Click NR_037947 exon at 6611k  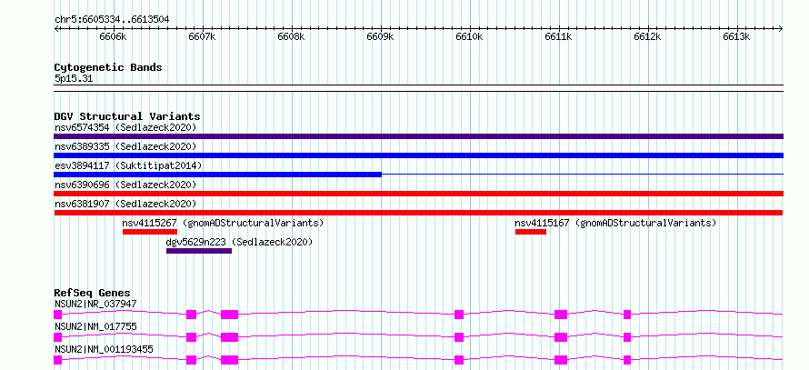(x=561, y=315)
